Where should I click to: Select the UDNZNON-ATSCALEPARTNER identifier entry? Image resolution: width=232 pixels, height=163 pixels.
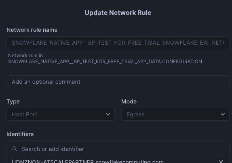click(x=88, y=161)
